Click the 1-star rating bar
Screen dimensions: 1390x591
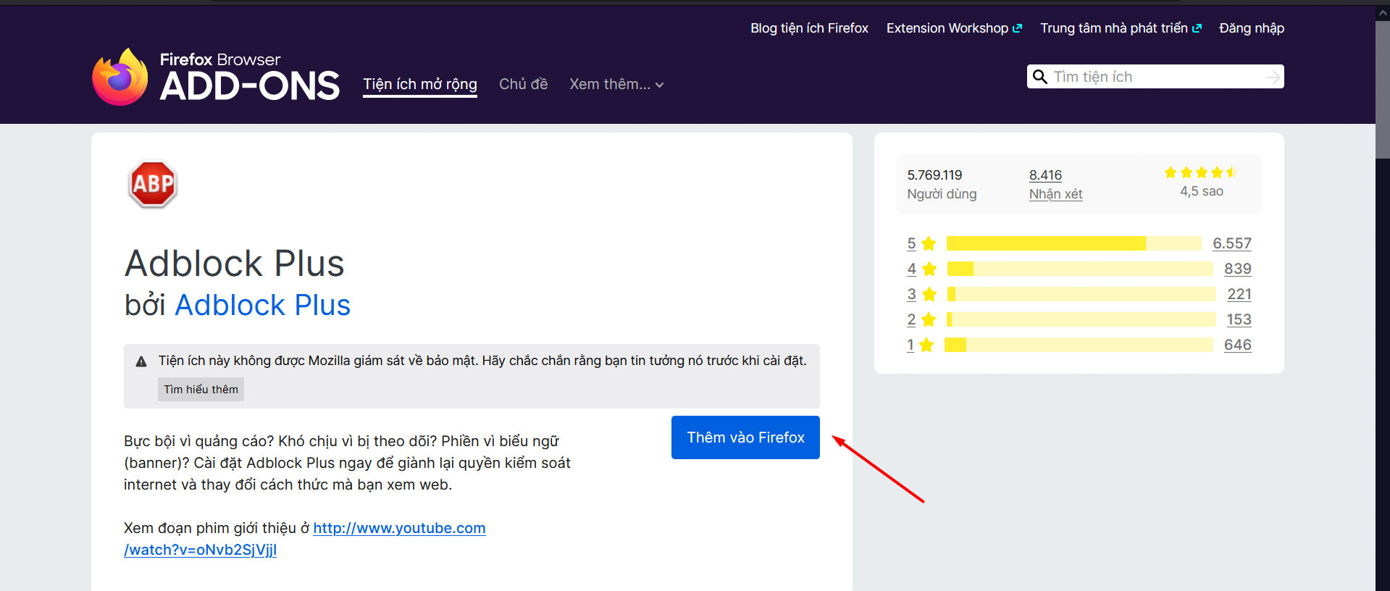pyautogui.click(x=1079, y=345)
